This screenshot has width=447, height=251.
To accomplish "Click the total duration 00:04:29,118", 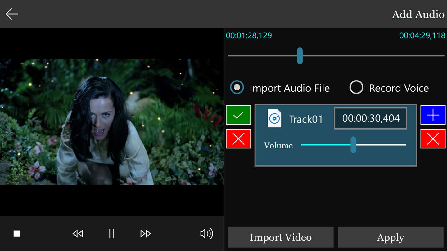I will coord(422,36).
